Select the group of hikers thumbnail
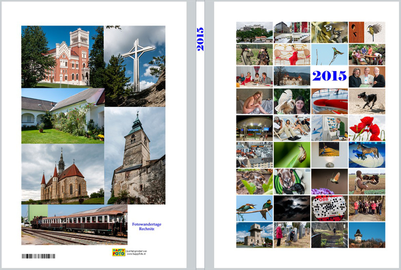401x270 pixels. tap(367, 208)
